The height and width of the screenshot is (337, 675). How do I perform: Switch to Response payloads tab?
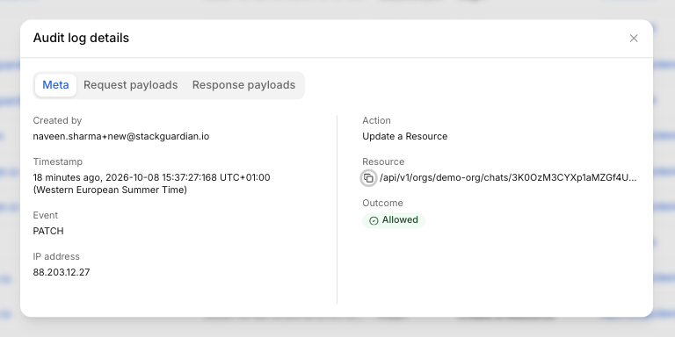[243, 85]
